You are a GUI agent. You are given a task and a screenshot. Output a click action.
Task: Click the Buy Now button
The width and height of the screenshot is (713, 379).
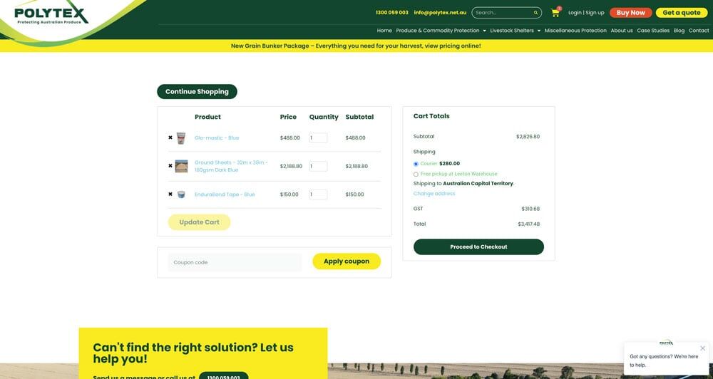point(631,13)
